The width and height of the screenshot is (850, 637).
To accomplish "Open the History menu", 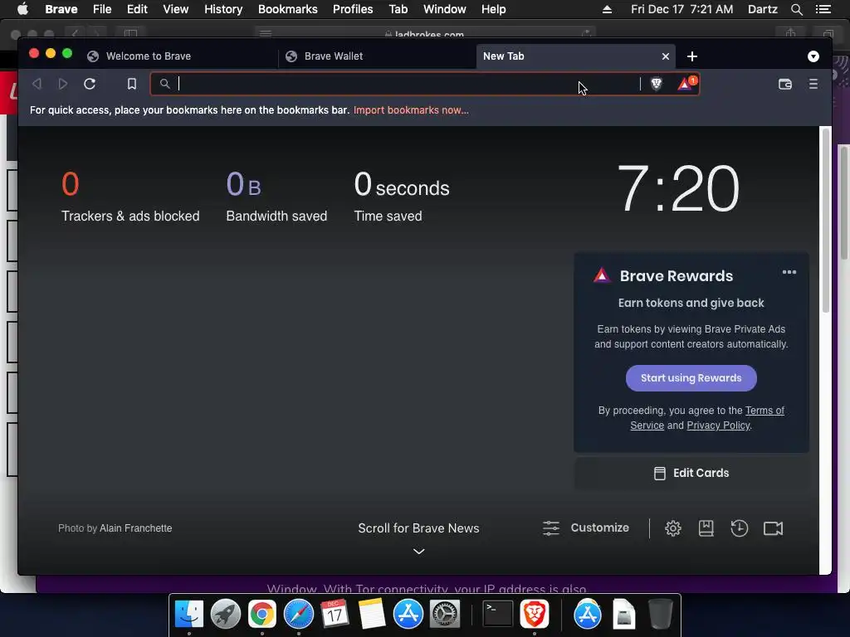I will coord(223,9).
